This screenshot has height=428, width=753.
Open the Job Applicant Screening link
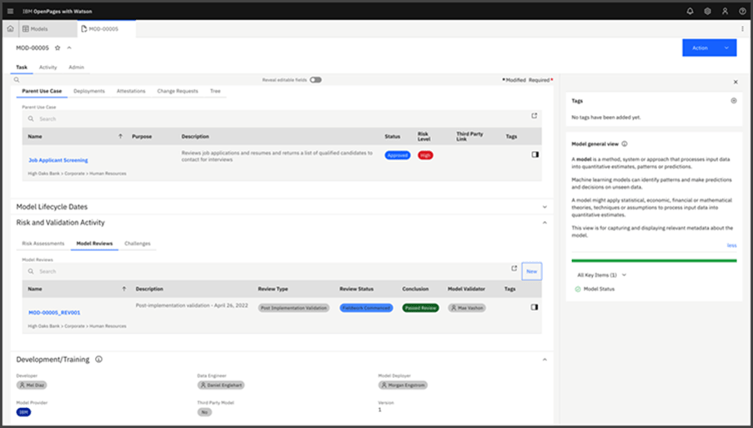pos(58,160)
